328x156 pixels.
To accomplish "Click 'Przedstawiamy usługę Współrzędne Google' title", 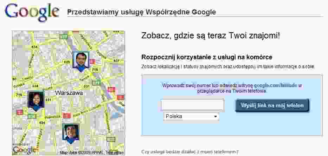I will tap(142, 12).
